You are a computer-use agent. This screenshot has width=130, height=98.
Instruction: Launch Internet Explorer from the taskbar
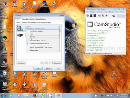11,96
